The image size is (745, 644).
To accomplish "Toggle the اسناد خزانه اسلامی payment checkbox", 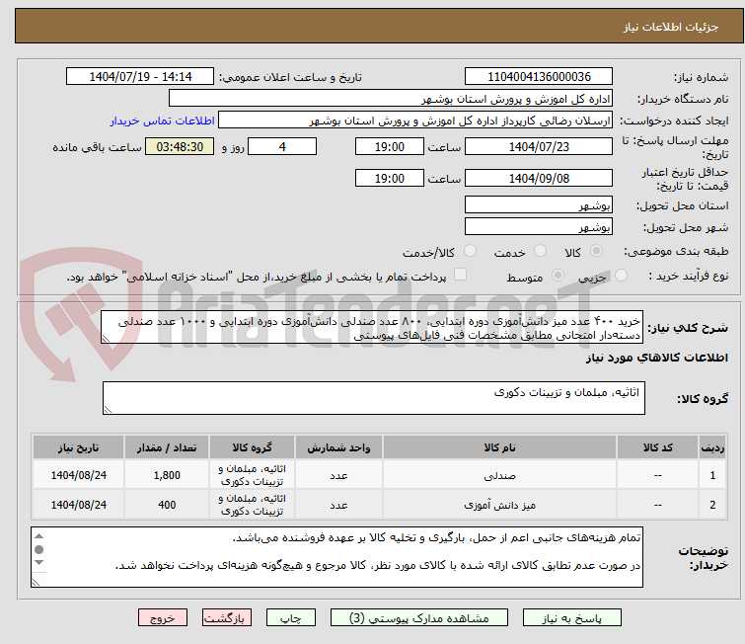I will point(460,276).
